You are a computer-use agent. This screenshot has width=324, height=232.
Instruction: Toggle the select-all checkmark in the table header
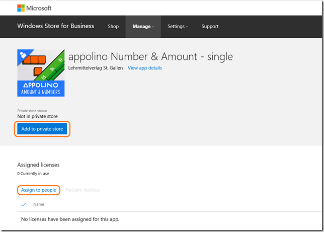[x=23, y=204]
